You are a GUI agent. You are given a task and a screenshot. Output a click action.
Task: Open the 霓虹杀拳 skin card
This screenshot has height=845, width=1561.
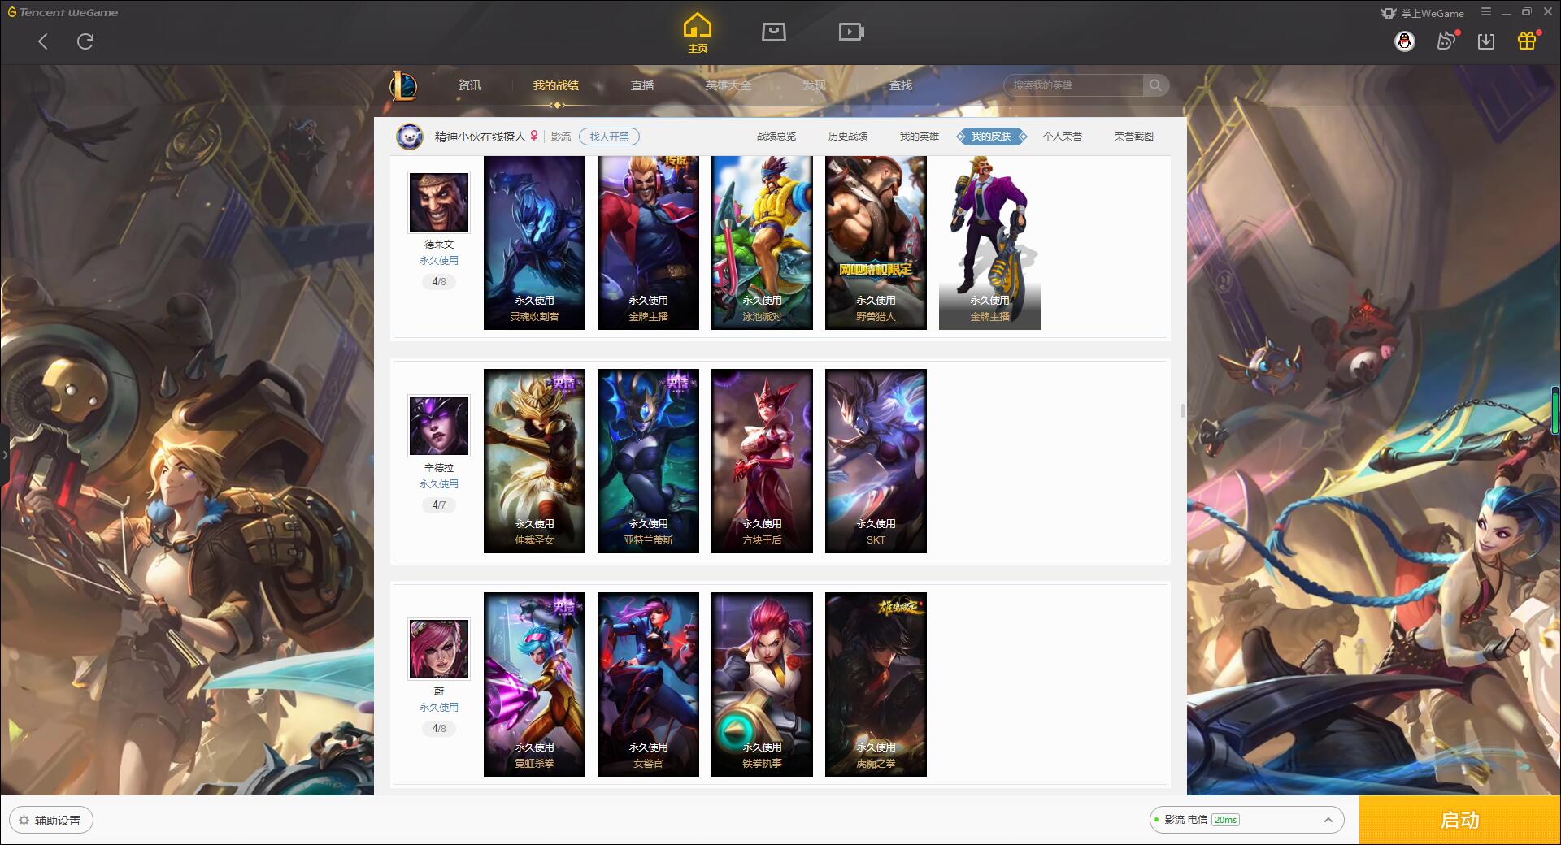coord(534,684)
